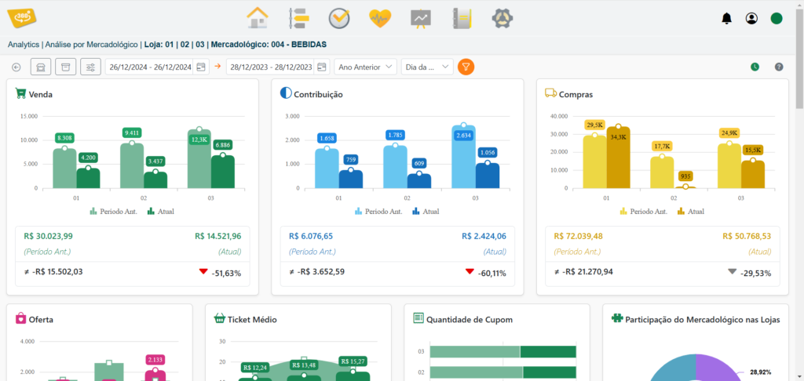Viewport: 804px width, 381px height.
Task: Toggle Periodo Ant. series in Venda legend
Action: [113, 212]
